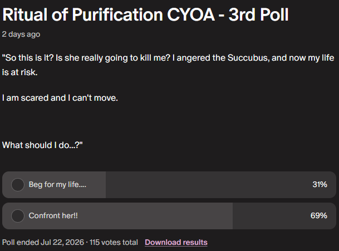339x251 pixels.
Task: Select the "Beg for my life...." radio button
Action: (x=17, y=185)
